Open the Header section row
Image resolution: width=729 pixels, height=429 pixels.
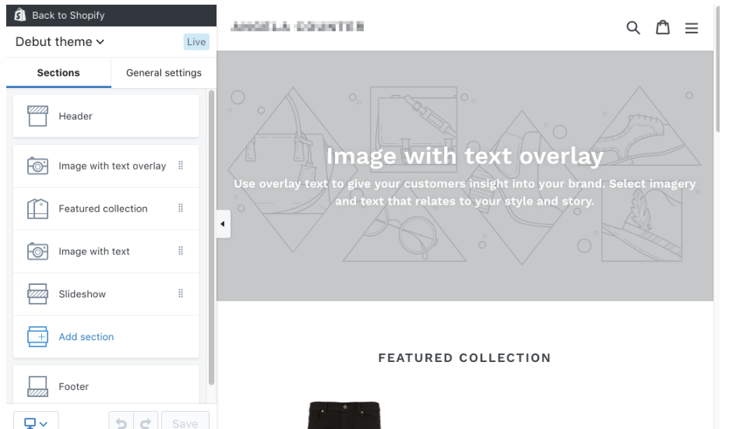tap(106, 116)
